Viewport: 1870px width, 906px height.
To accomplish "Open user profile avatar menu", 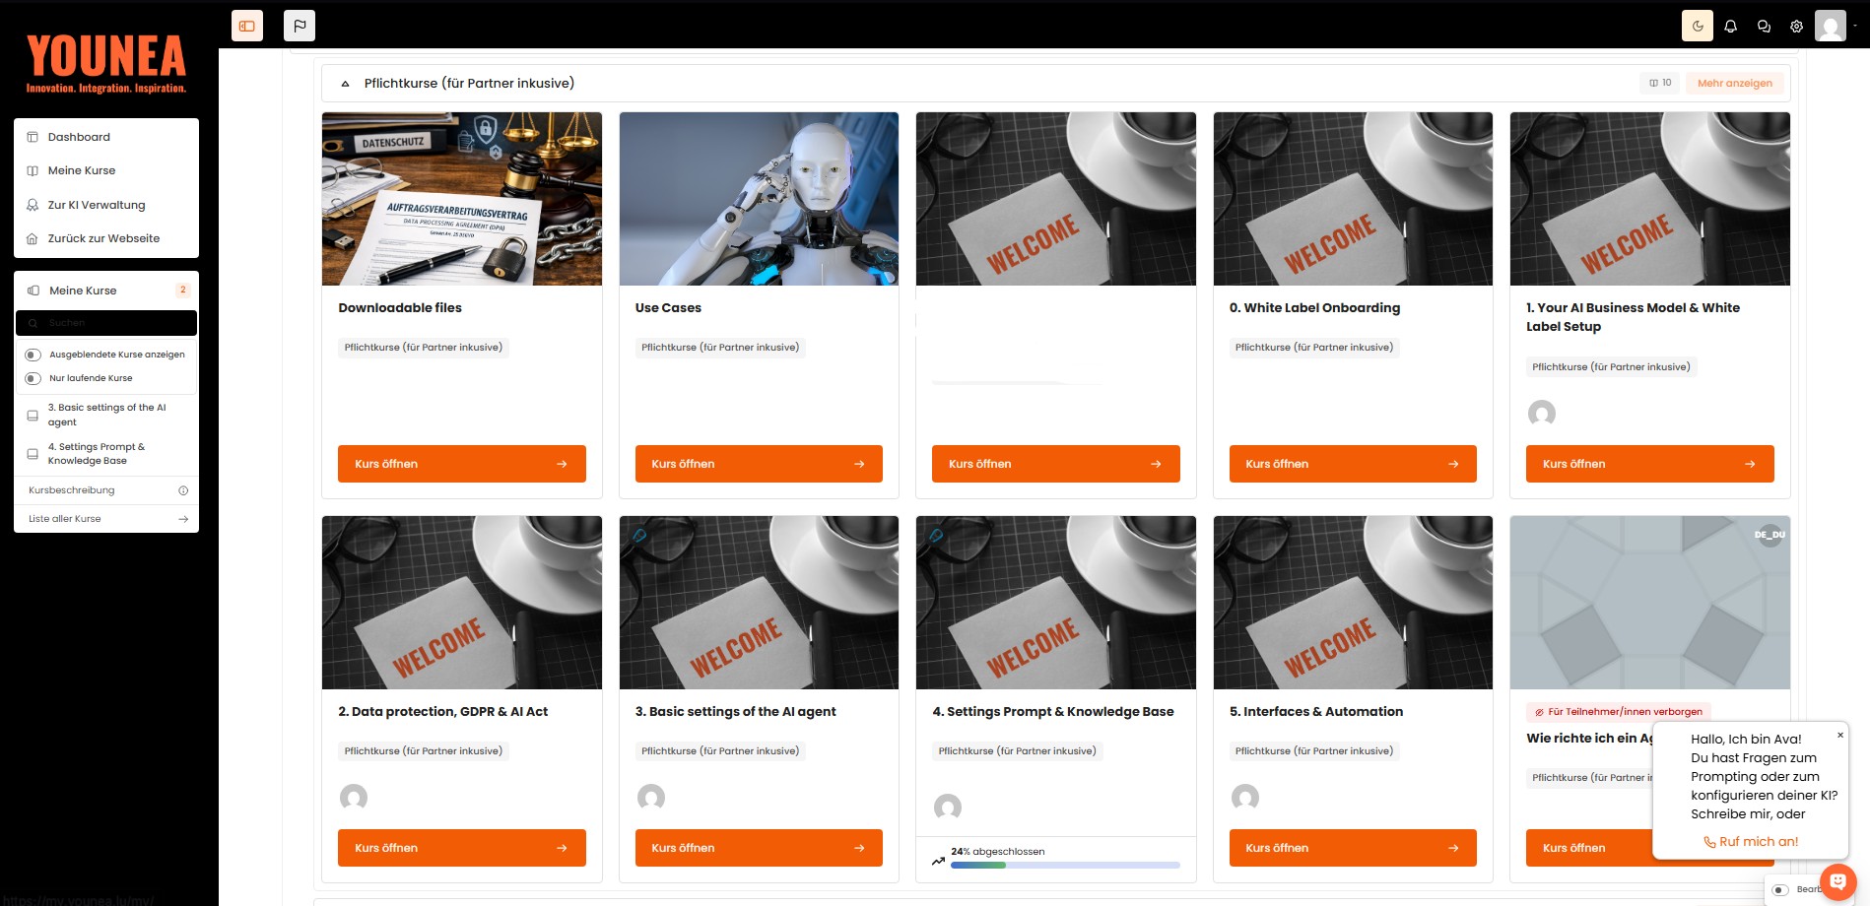I will (x=1831, y=26).
